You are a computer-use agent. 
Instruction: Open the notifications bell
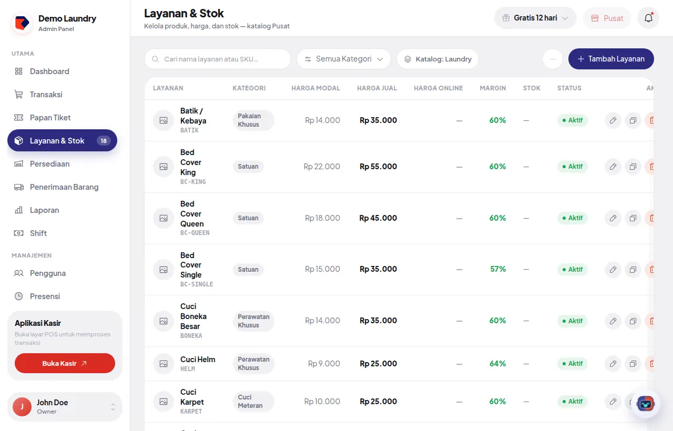click(x=648, y=18)
